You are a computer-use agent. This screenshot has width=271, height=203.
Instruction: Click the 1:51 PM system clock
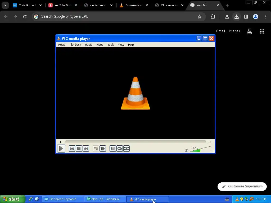[261, 199]
